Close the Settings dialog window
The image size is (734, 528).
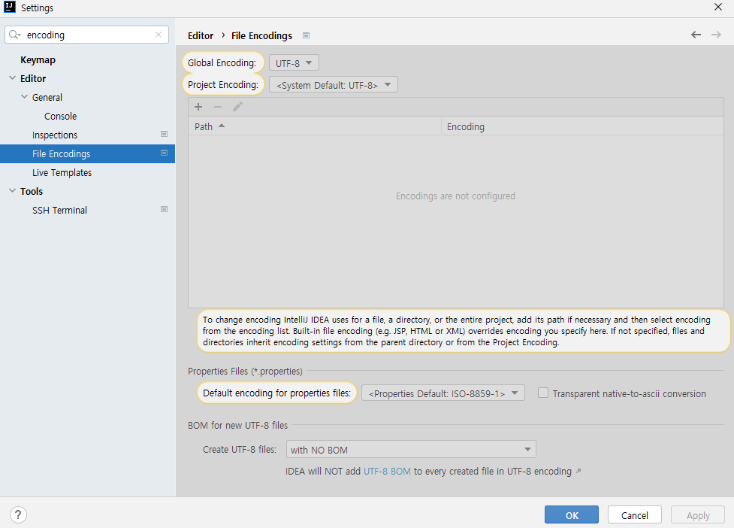(718, 7)
